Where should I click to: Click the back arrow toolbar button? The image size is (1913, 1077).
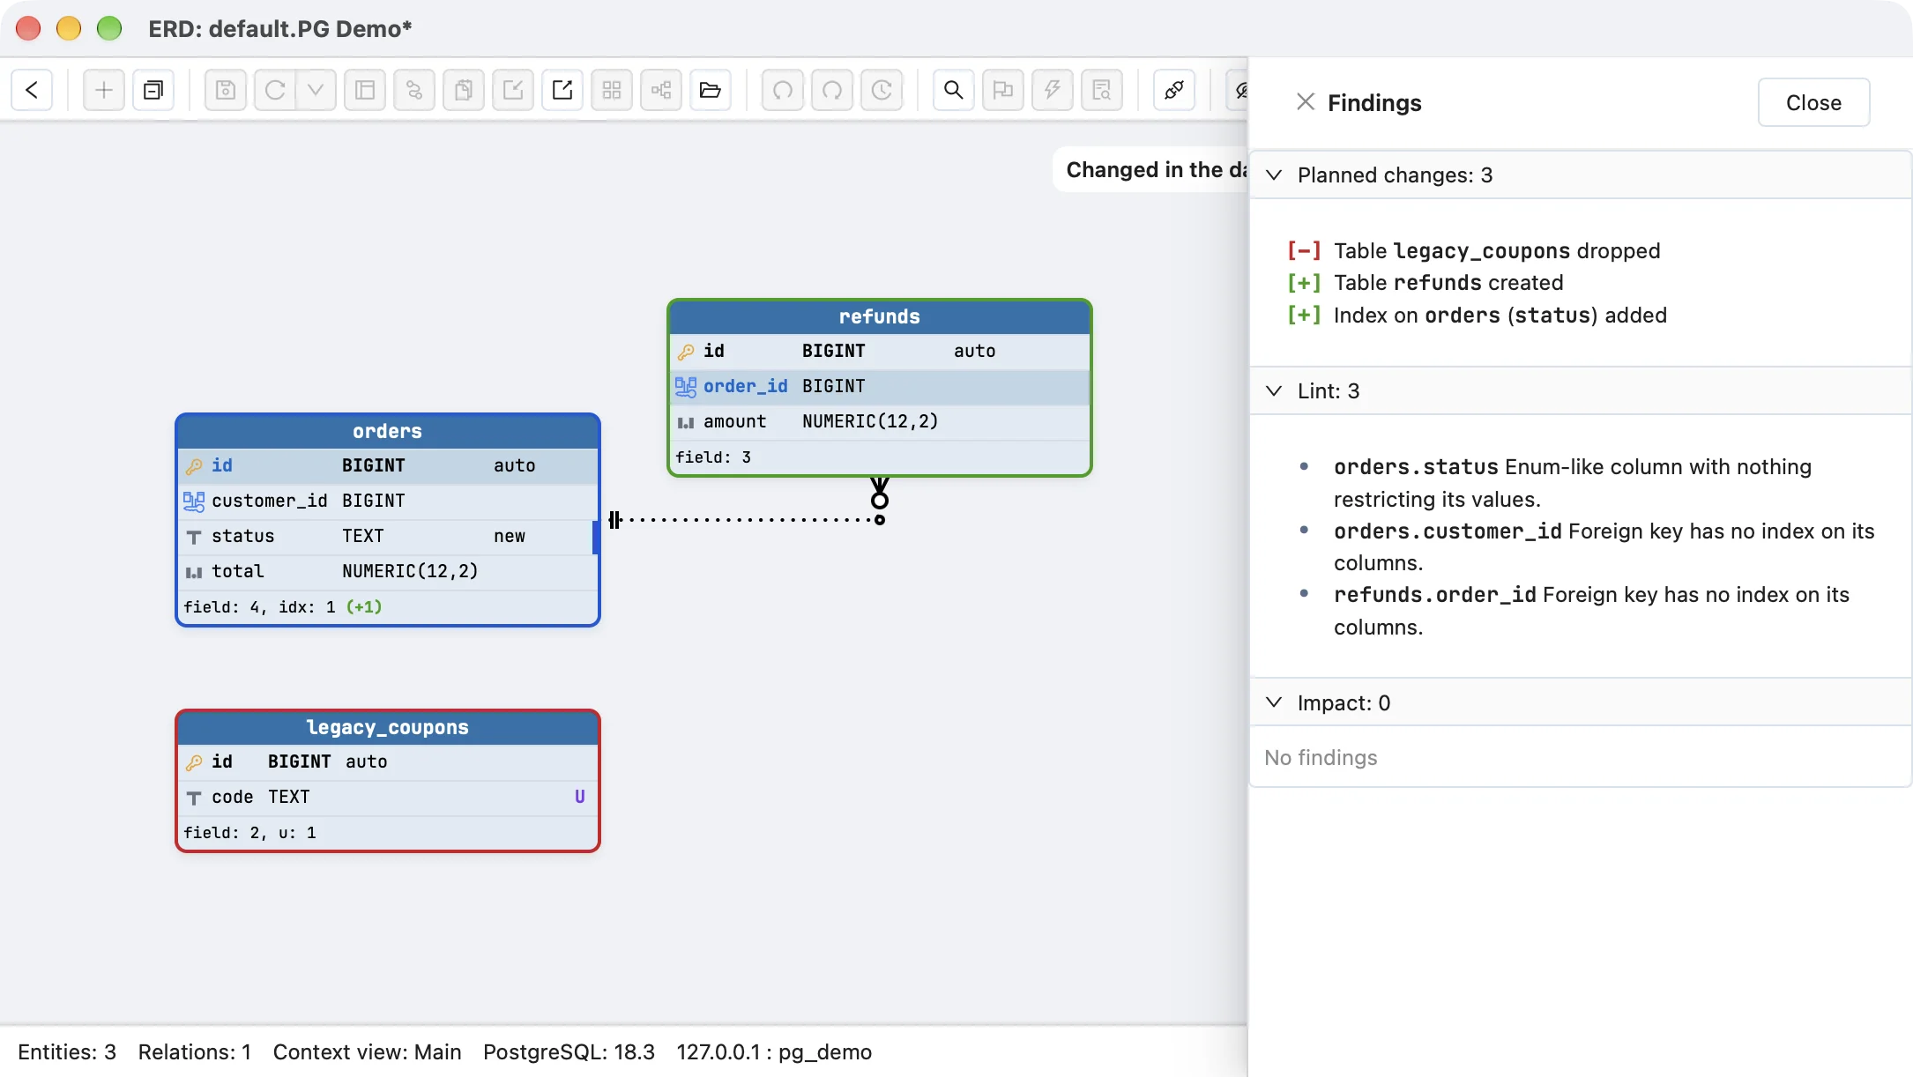[x=32, y=90]
